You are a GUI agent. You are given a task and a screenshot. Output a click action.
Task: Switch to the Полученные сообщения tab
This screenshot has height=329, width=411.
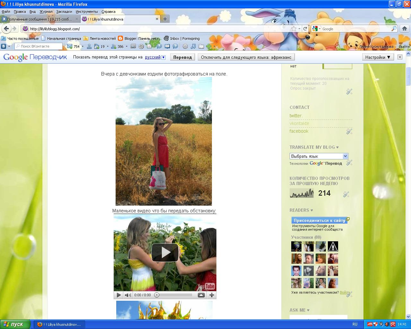40,19
